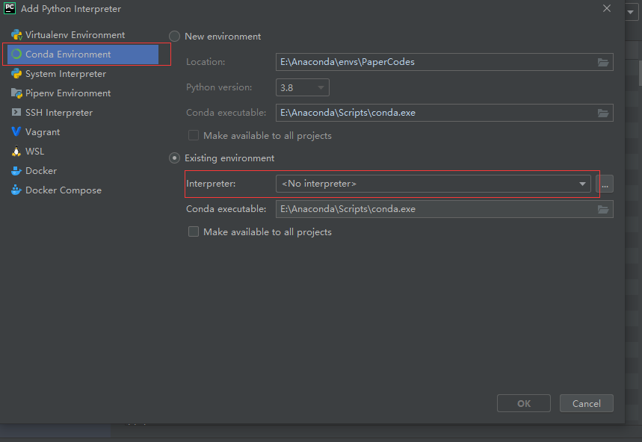
Task: Choose Pipenv Environment from the list
Action: tap(83, 93)
